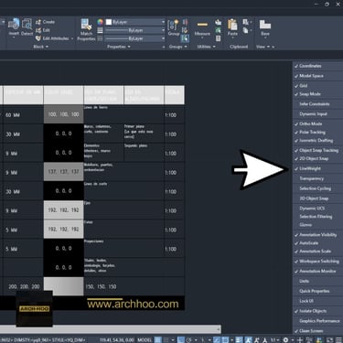
Task: Click the object color wheel swatch
Action: (100, 22)
